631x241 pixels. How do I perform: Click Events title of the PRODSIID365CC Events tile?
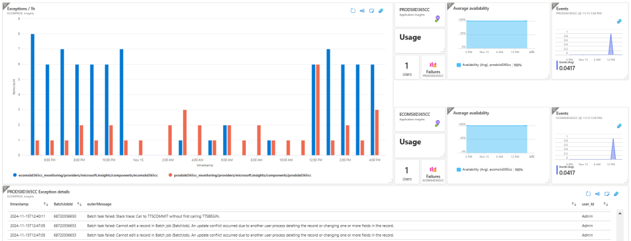pyautogui.click(x=562, y=8)
